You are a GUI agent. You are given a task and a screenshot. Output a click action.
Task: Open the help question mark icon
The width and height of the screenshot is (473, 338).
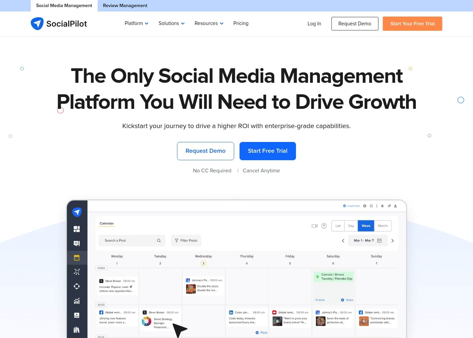pyautogui.click(x=324, y=226)
